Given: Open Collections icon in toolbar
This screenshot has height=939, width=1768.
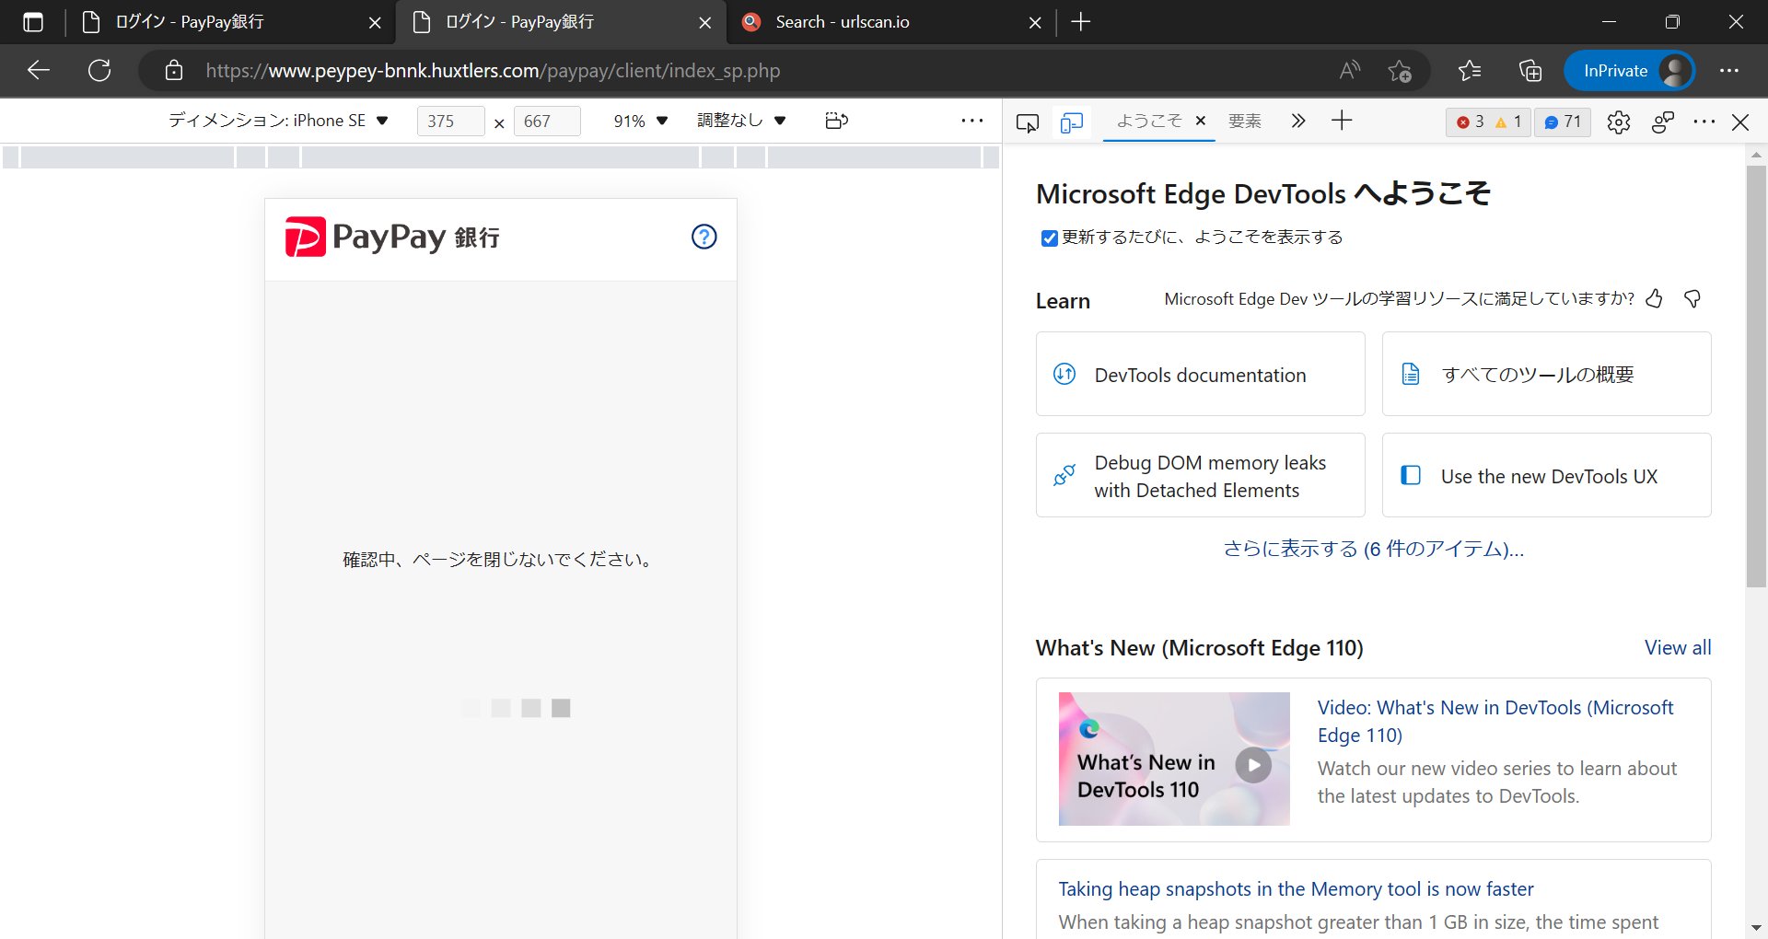Looking at the screenshot, I should (1530, 70).
